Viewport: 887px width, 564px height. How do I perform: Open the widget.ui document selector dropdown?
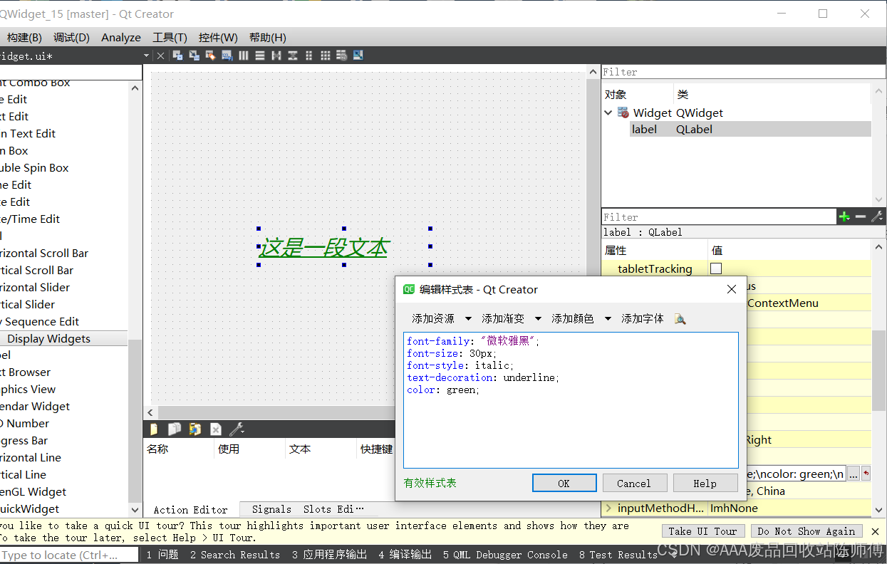click(147, 56)
